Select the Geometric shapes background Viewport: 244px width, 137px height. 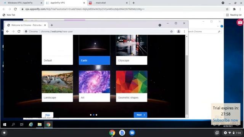click(132, 86)
